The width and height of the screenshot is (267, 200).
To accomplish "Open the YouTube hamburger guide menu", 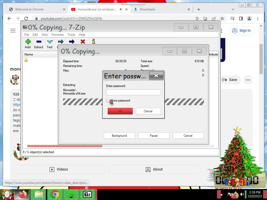I will coord(13,31).
